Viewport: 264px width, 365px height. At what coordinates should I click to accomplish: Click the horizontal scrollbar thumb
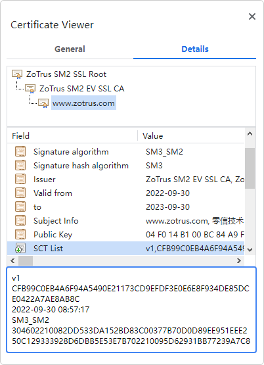[x=26, y=260]
